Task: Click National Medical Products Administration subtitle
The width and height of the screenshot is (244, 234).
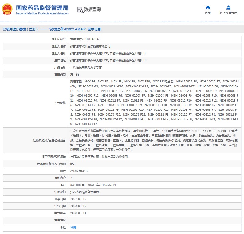Action: tap(42, 13)
